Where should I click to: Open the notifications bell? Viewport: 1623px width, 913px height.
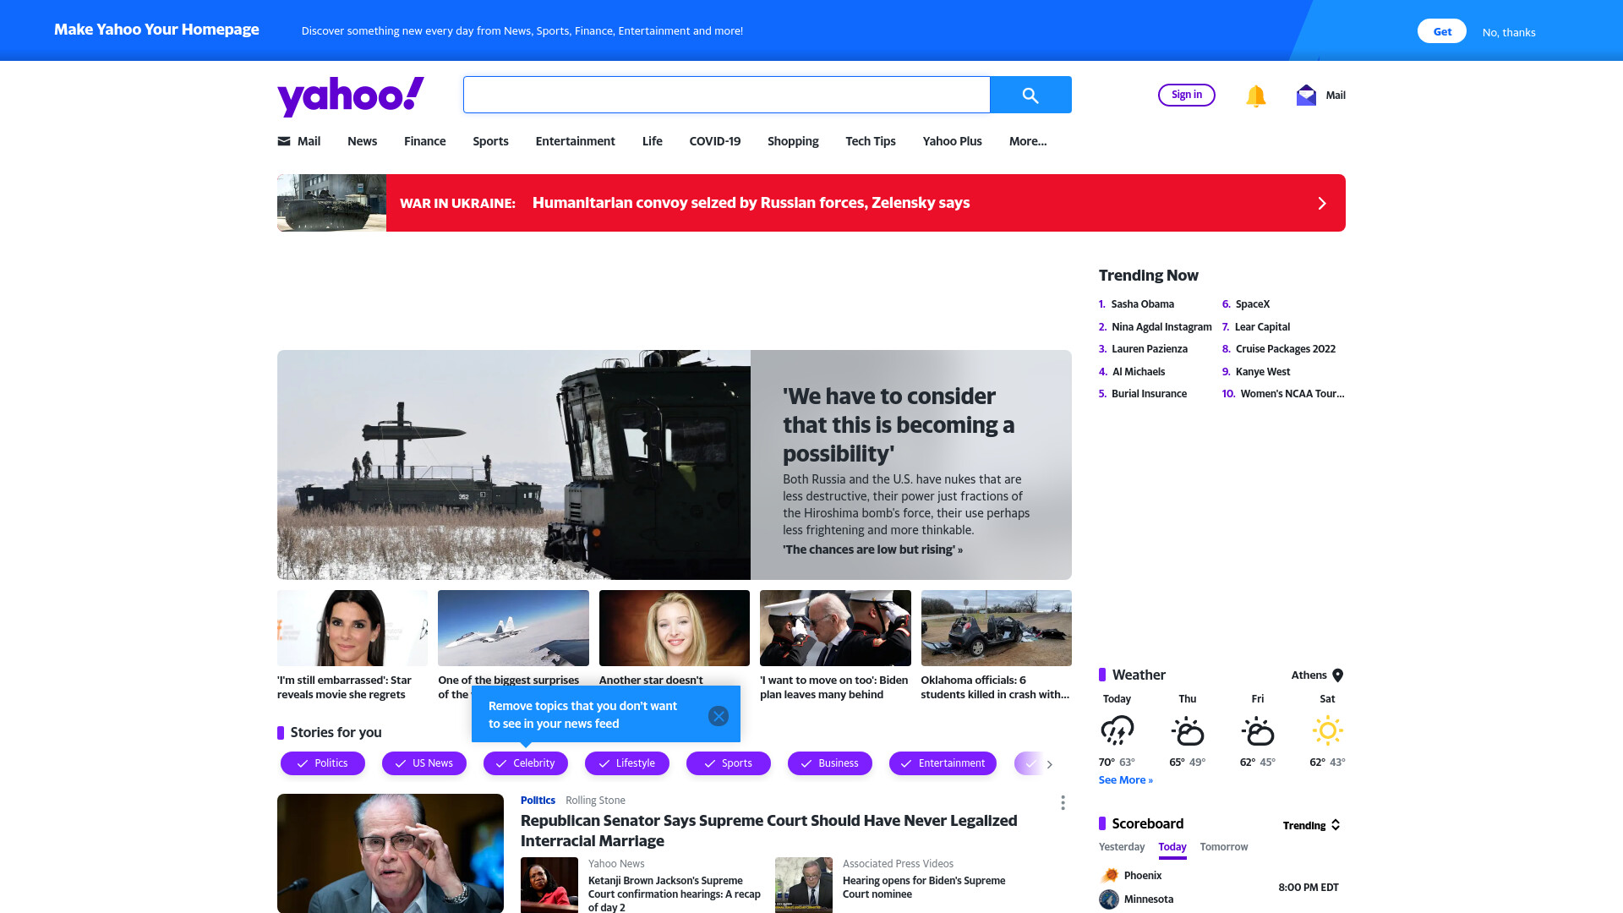tap(1256, 96)
